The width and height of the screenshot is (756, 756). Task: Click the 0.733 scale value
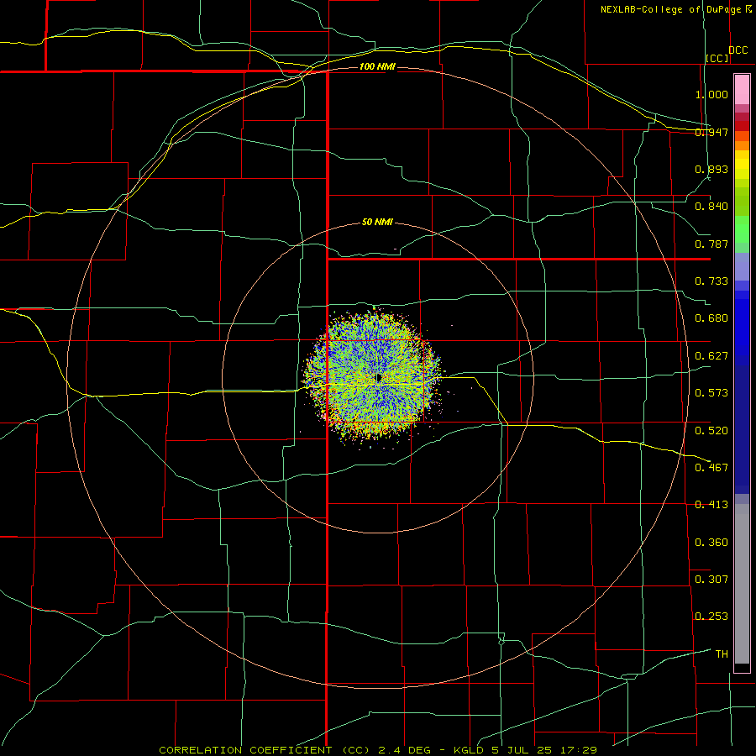coord(711,281)
